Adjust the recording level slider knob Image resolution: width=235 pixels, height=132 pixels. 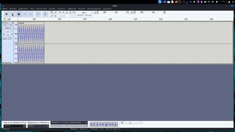pos(127,12)
